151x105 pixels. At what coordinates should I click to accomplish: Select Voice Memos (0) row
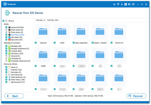(17, 75)
